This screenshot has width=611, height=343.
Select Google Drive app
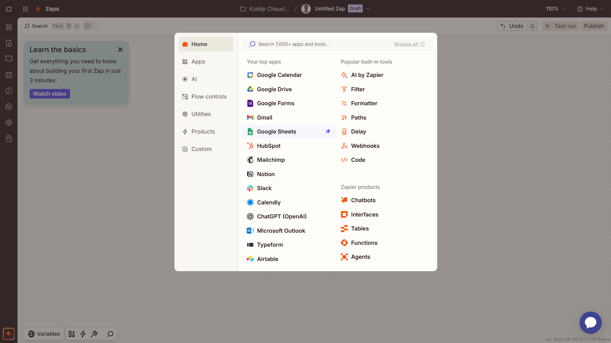click(289, 89)
